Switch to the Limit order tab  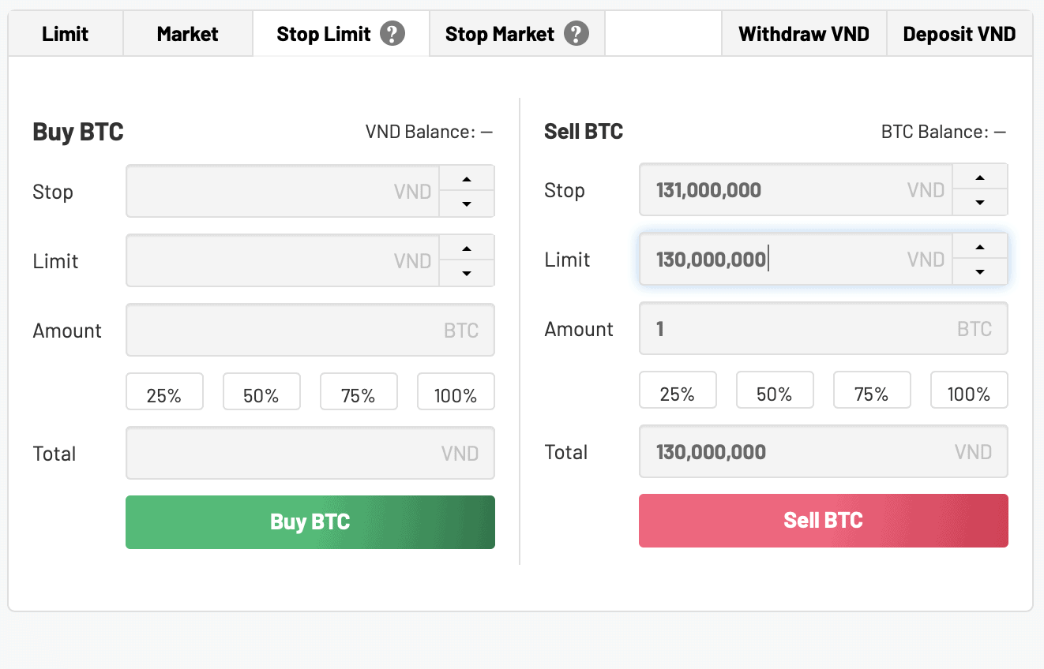pyautogui.click(x=66, y=34)
